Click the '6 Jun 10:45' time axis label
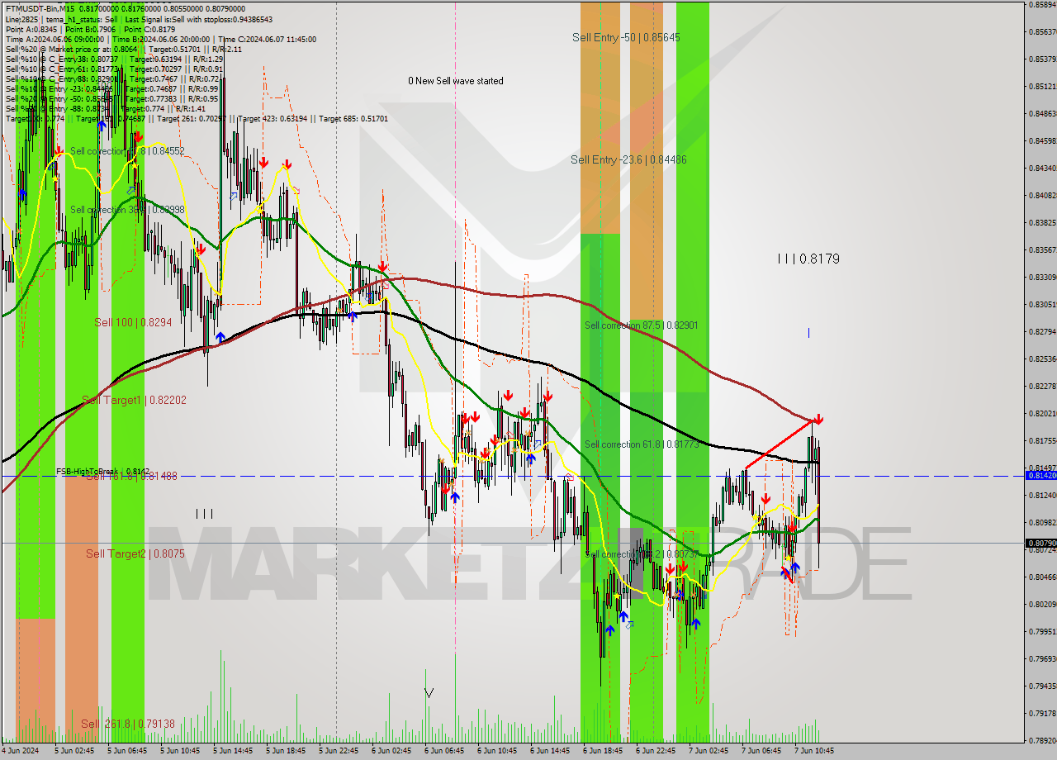This screenshot has width=1057, height=760. 498,751
